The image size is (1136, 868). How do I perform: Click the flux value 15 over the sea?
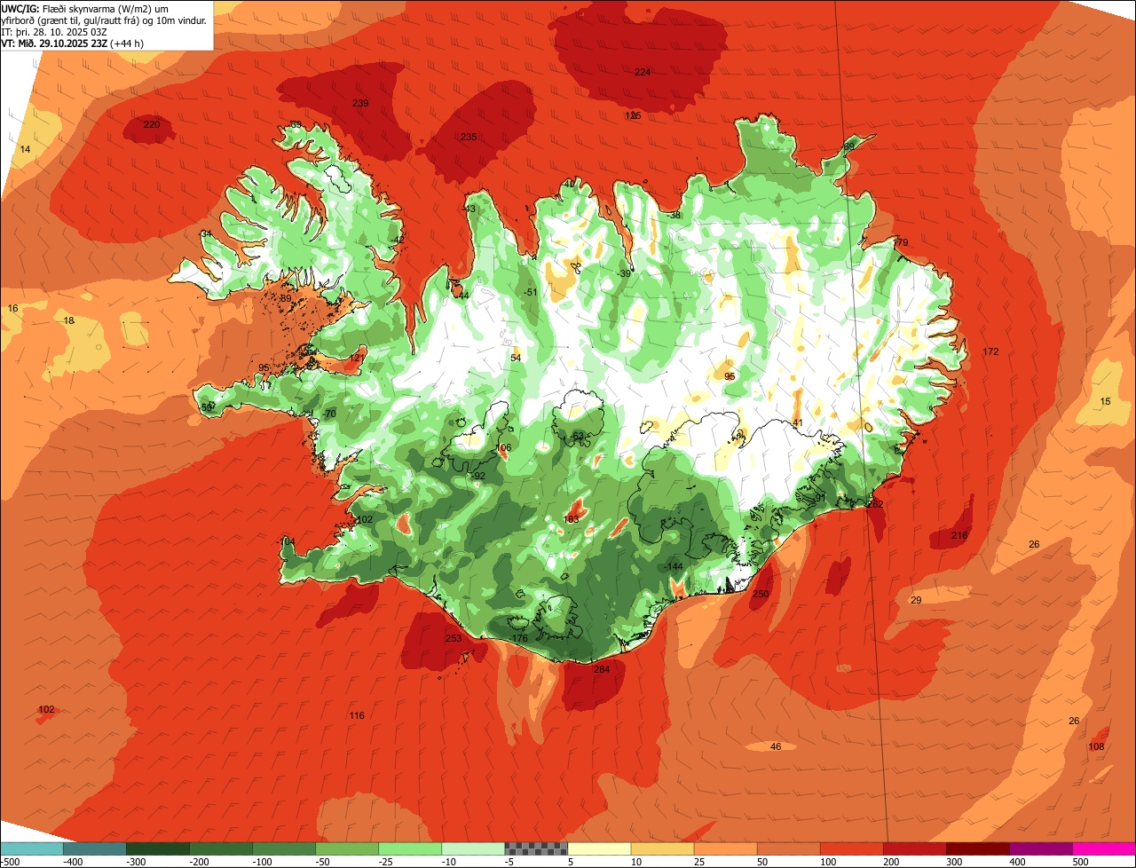click(x=1105, y=402)
